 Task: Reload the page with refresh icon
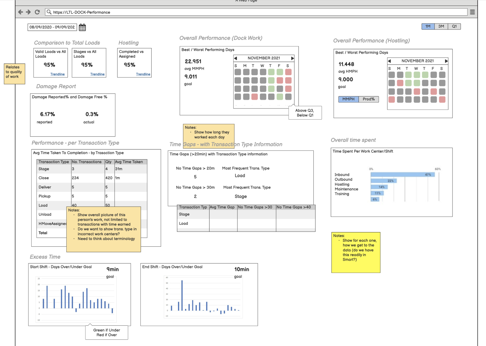tap(37, 12)
